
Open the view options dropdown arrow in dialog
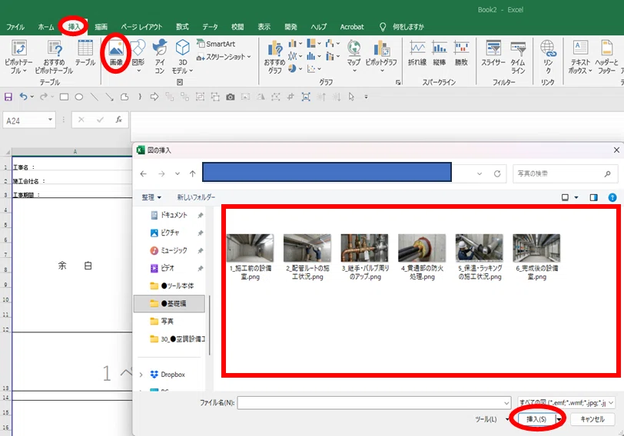(576, 197)
